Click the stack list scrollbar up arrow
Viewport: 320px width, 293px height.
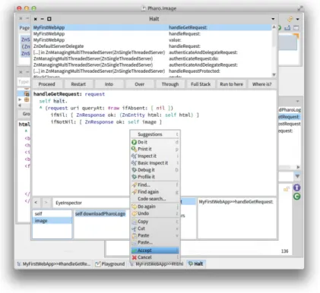(274, 27)
